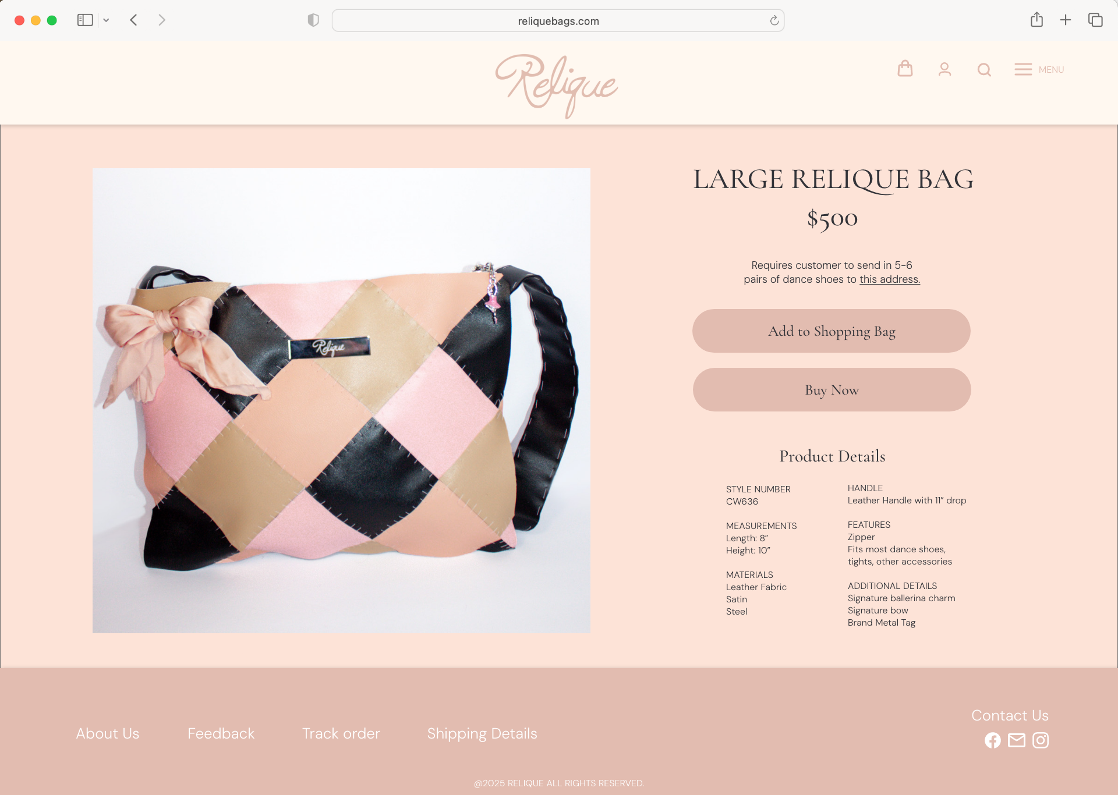The width and height of the screenshot is (1118, 795).
Task: Show the tab overview icon
Action: [1095, 20]
